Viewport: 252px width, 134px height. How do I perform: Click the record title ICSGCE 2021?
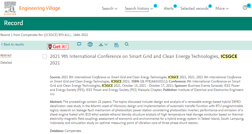click(143, 60)
